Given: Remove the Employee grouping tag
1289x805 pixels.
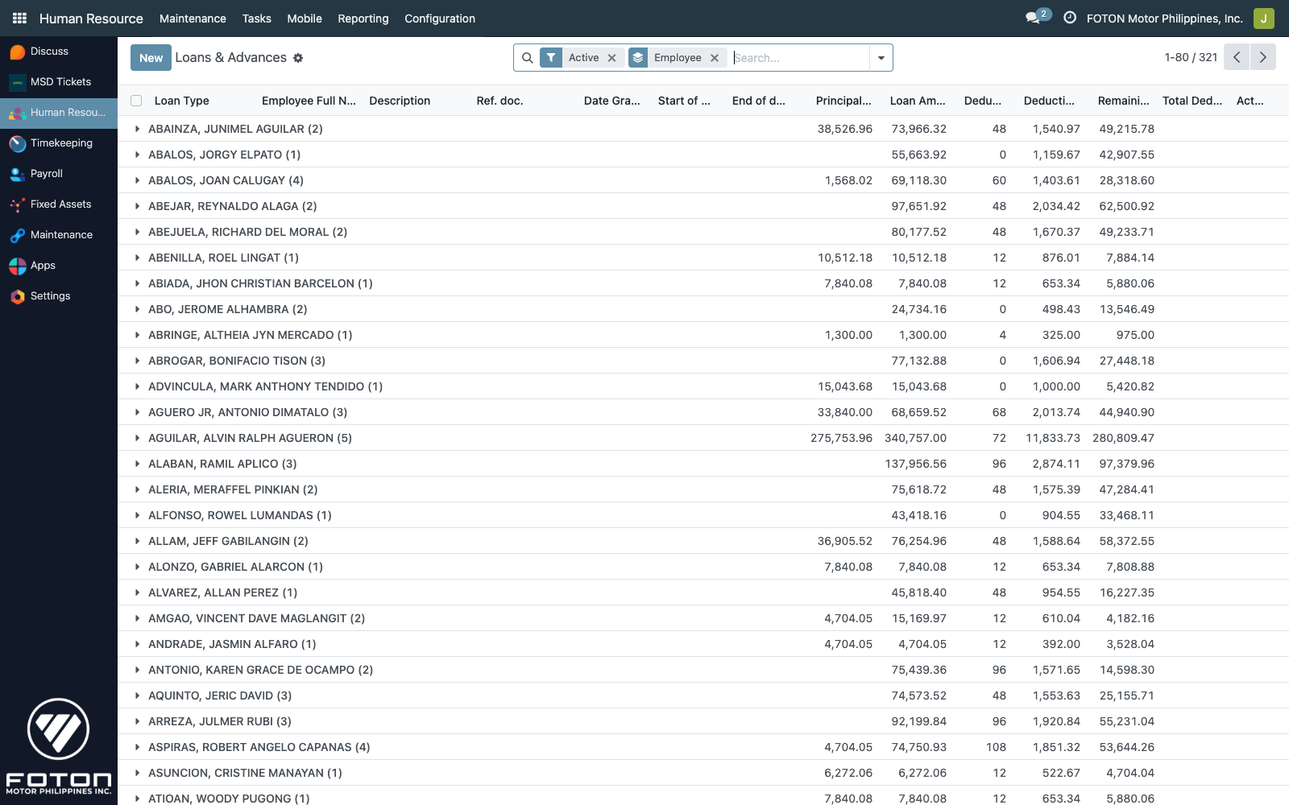Looking at the screenshot, I should coord(715,57).
